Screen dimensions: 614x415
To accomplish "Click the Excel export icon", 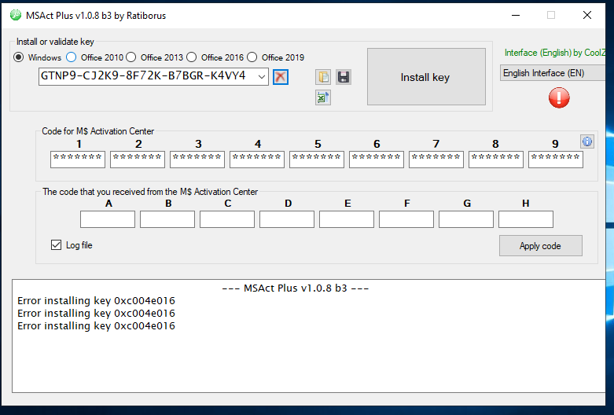I will [323, 97].
